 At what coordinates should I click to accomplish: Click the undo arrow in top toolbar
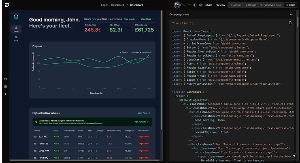[x=183, y=5]
